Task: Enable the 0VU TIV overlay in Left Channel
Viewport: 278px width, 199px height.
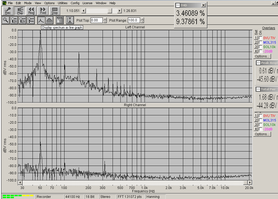Action: point(260,38)
